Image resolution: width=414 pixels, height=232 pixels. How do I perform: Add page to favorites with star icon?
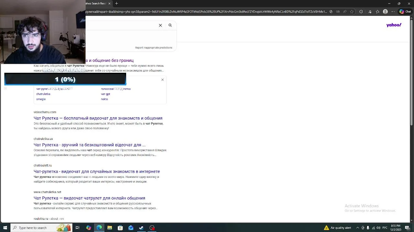tap(352, 12)
